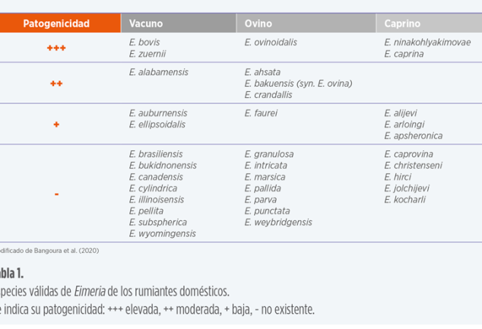This screenshot has height=329, width=482.
Task: Select the E. faurei entry
Action: [x=261, y=113]
